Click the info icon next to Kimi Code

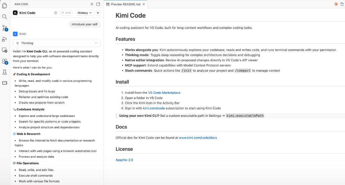56,13
